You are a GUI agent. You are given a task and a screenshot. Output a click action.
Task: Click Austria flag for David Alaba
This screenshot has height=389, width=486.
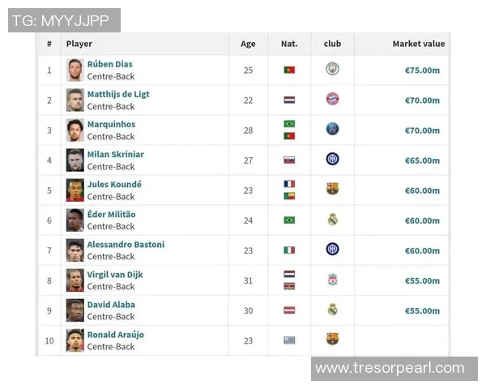pyautogui.click(x=289, y=310)
